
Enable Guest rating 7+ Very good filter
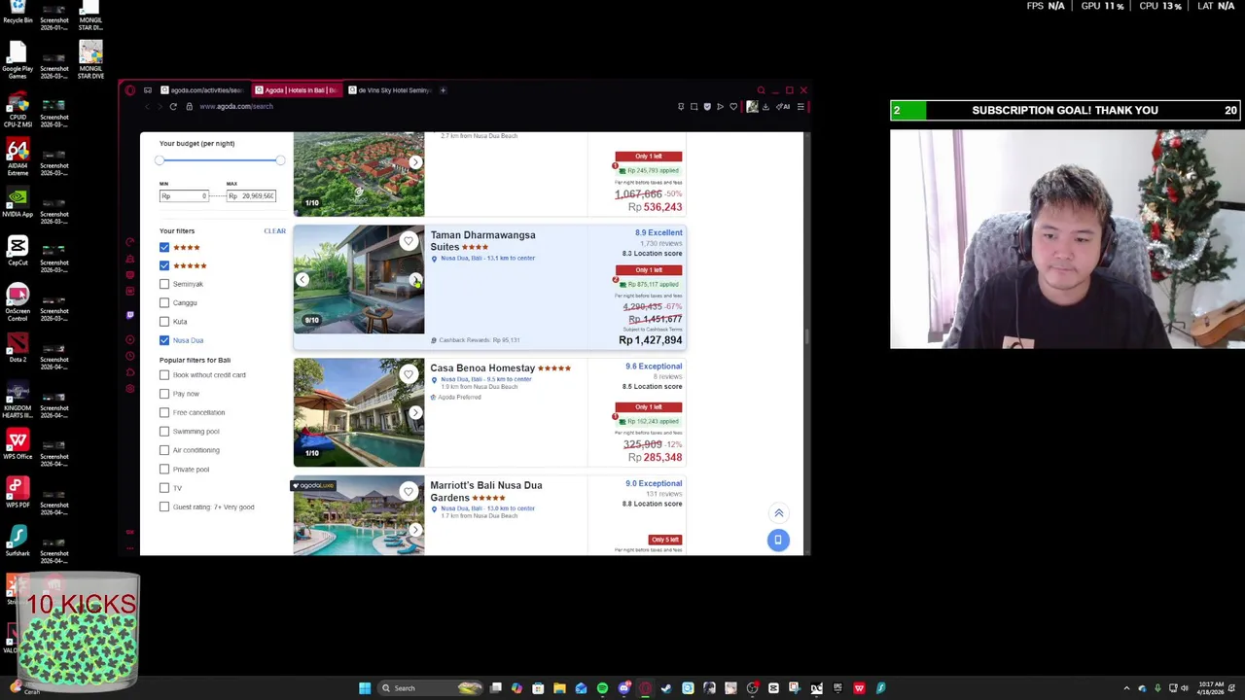[164, 507]
